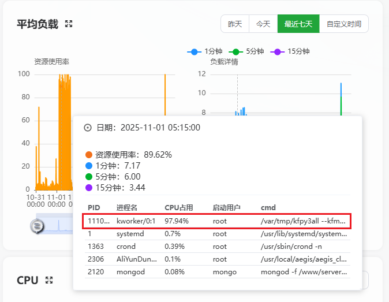Viewport: 389px width, 302px height.
Task: Click the AliYunDun process row
Action: [217, 259]
